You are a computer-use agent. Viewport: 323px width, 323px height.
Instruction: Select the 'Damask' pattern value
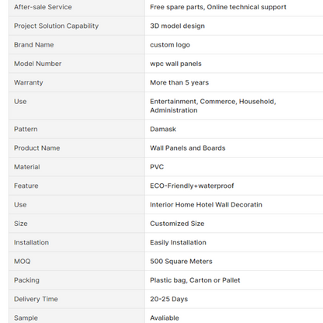163,129
